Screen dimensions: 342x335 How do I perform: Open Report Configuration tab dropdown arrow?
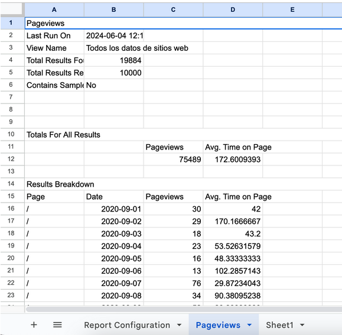click(x=179, y=325)
